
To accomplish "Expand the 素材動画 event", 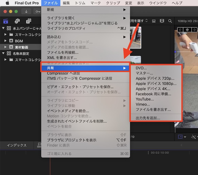I will (5, 47).
